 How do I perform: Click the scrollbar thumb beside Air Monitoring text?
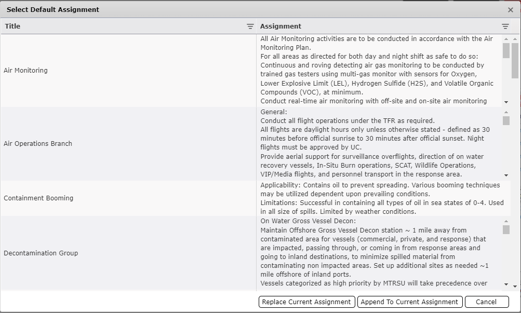(505, 52)
